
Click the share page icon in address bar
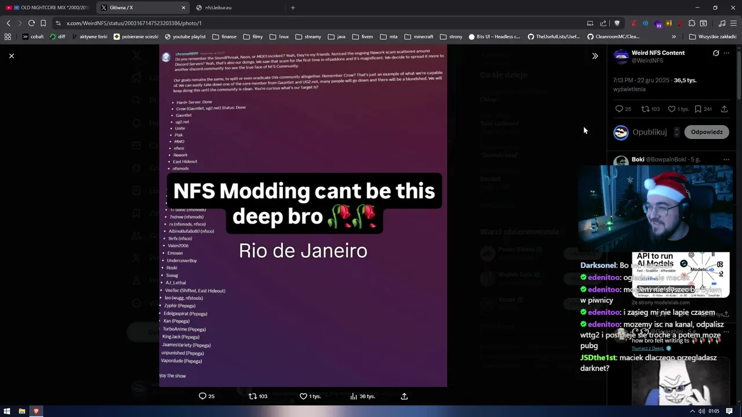603,23
